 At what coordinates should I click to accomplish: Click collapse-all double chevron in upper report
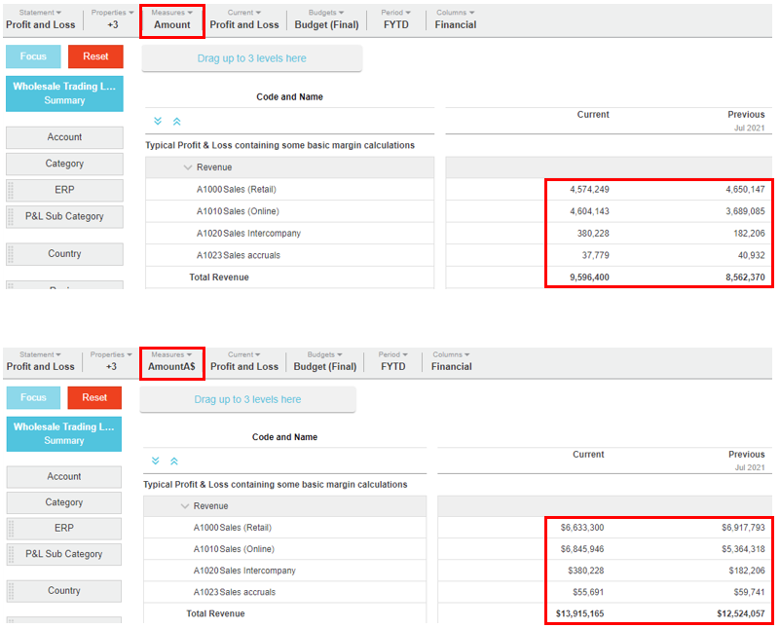click(176, 122)
